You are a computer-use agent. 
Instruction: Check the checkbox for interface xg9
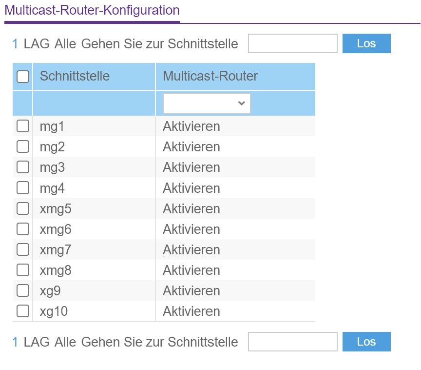[22, 290]
